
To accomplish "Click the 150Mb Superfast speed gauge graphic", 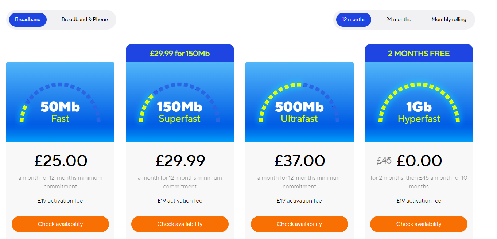I will coord(180,102).
